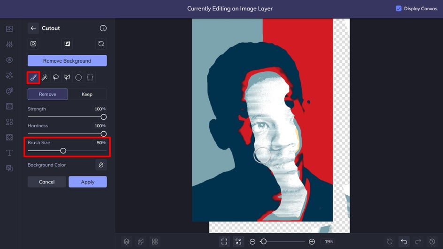
Task: Fit image to screen icon
Action: [224, 242]
